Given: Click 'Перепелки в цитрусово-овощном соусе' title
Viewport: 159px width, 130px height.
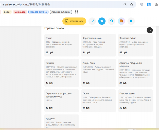Looking at the screenshot, I should coord(59,95).
